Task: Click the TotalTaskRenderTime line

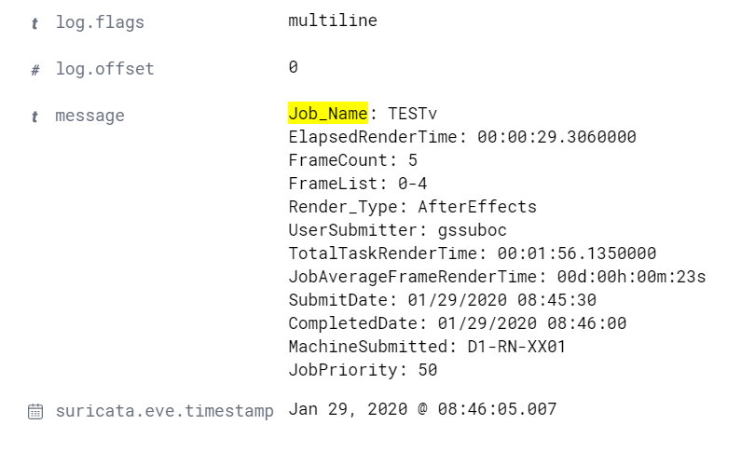Action: 473,254
